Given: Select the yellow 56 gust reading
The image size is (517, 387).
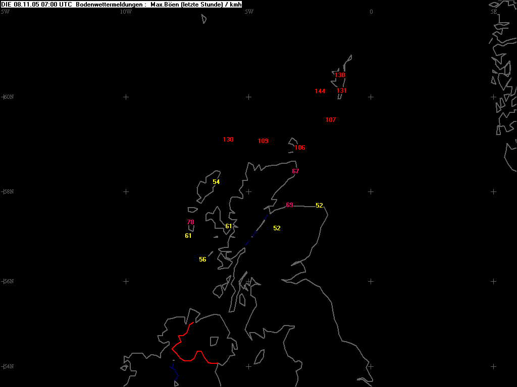Looking at the screenshot, I should (x=202, y=260).
